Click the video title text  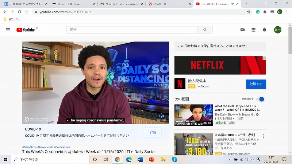pyautogui.click(x=89, y=152)
